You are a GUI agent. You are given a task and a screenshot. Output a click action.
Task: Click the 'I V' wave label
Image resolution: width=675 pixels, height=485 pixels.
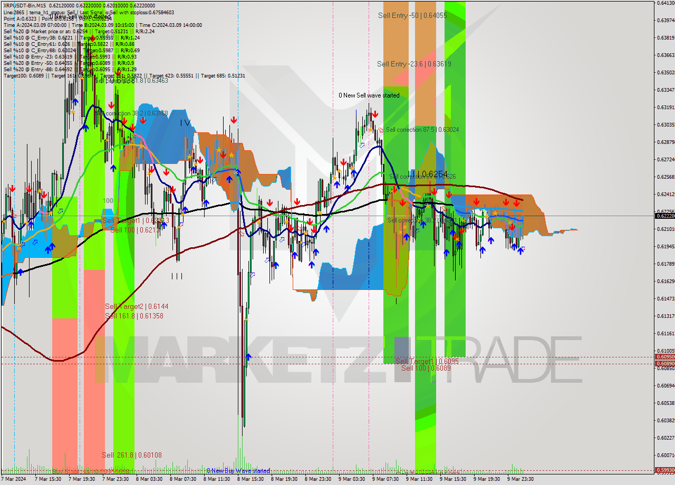185,123
